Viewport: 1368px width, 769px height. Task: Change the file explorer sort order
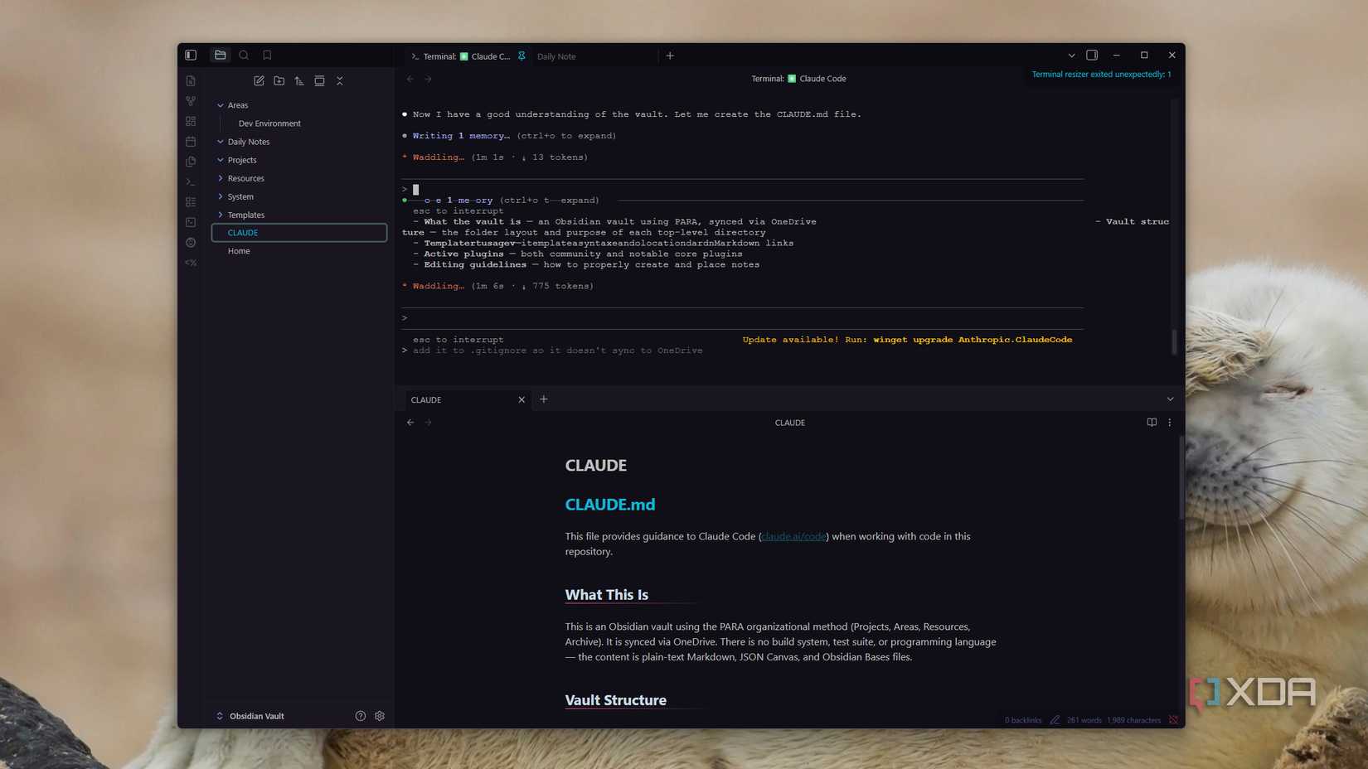[299, 81]
